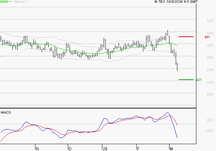This screenshot has height=151, width=216.
Task: Click the end of the red MACD signal line
Action: pyautogui.click(x=177, y=125)
